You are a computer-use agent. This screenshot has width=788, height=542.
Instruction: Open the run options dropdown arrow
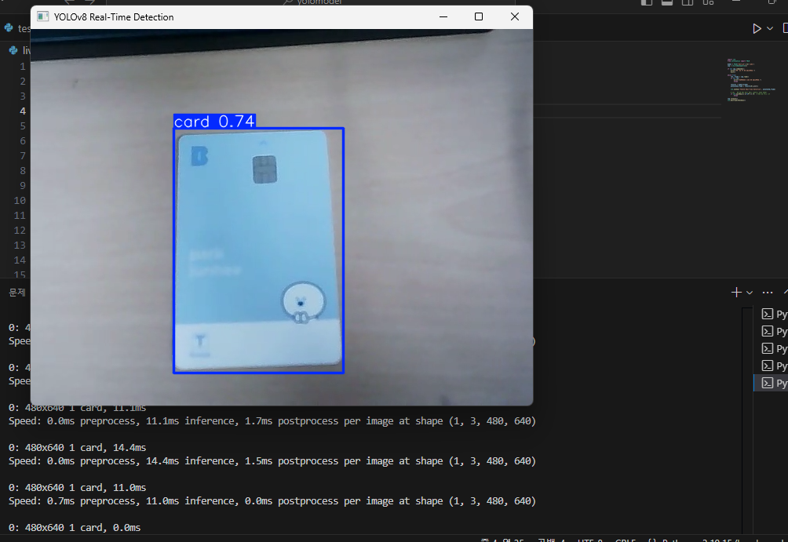pyautogui.click(x=770, y=28)
